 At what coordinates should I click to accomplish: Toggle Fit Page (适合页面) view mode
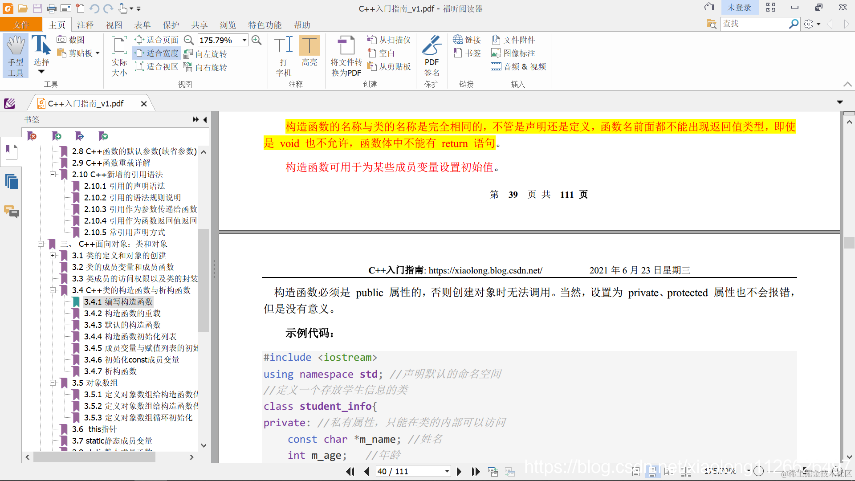(157, 40)
